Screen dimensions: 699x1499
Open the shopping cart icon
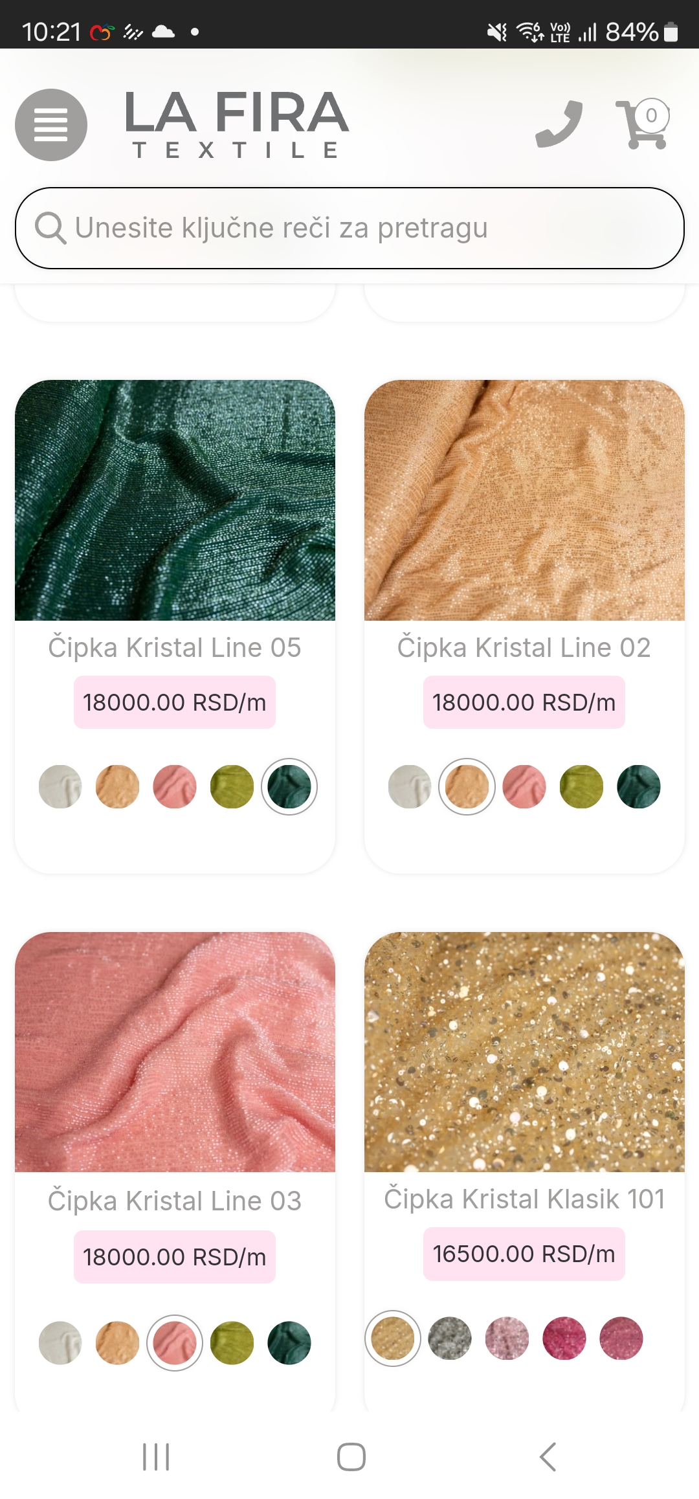643,124
